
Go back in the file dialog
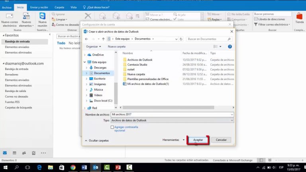86,39
